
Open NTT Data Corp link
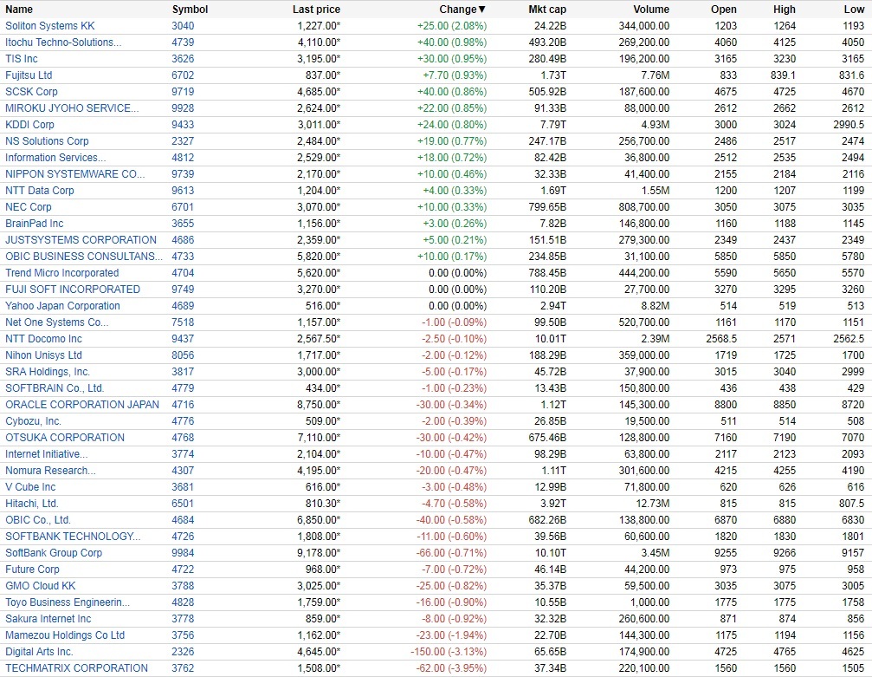tap(40, 191)
